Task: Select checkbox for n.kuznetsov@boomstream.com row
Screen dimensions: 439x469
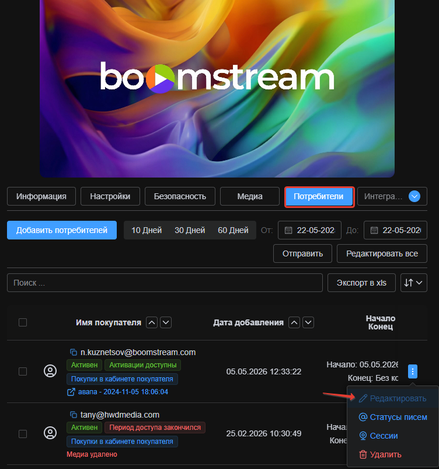Action: (23, 371)
